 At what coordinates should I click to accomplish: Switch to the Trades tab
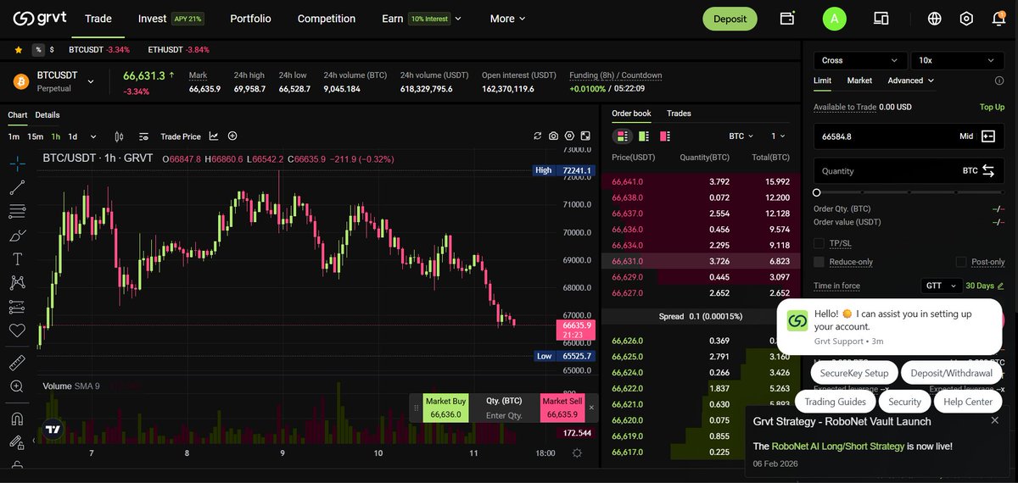point(679,114)
